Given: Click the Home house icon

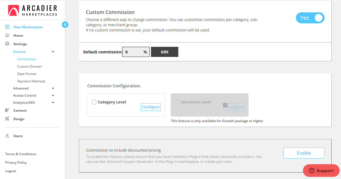Looking at the screenshot, I should point(7,35).
